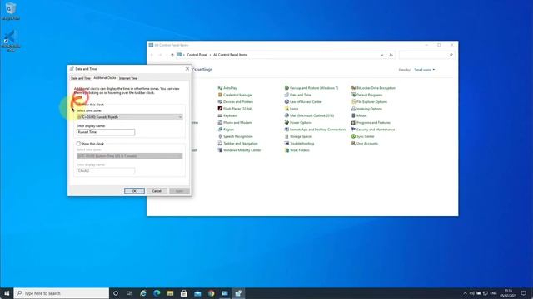Launch Google Chrome from the taskbar
Screen dimensions: 533x299
pyautogui.click(x=211, y=293)
